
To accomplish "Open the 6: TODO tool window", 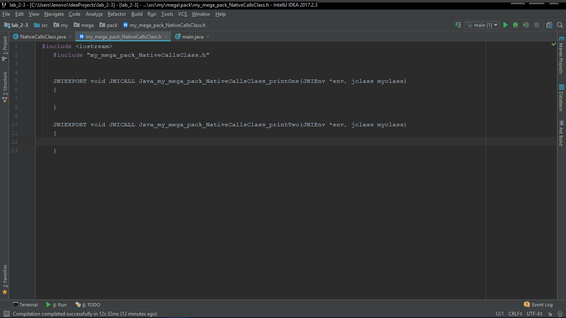I will click(88, 305).
